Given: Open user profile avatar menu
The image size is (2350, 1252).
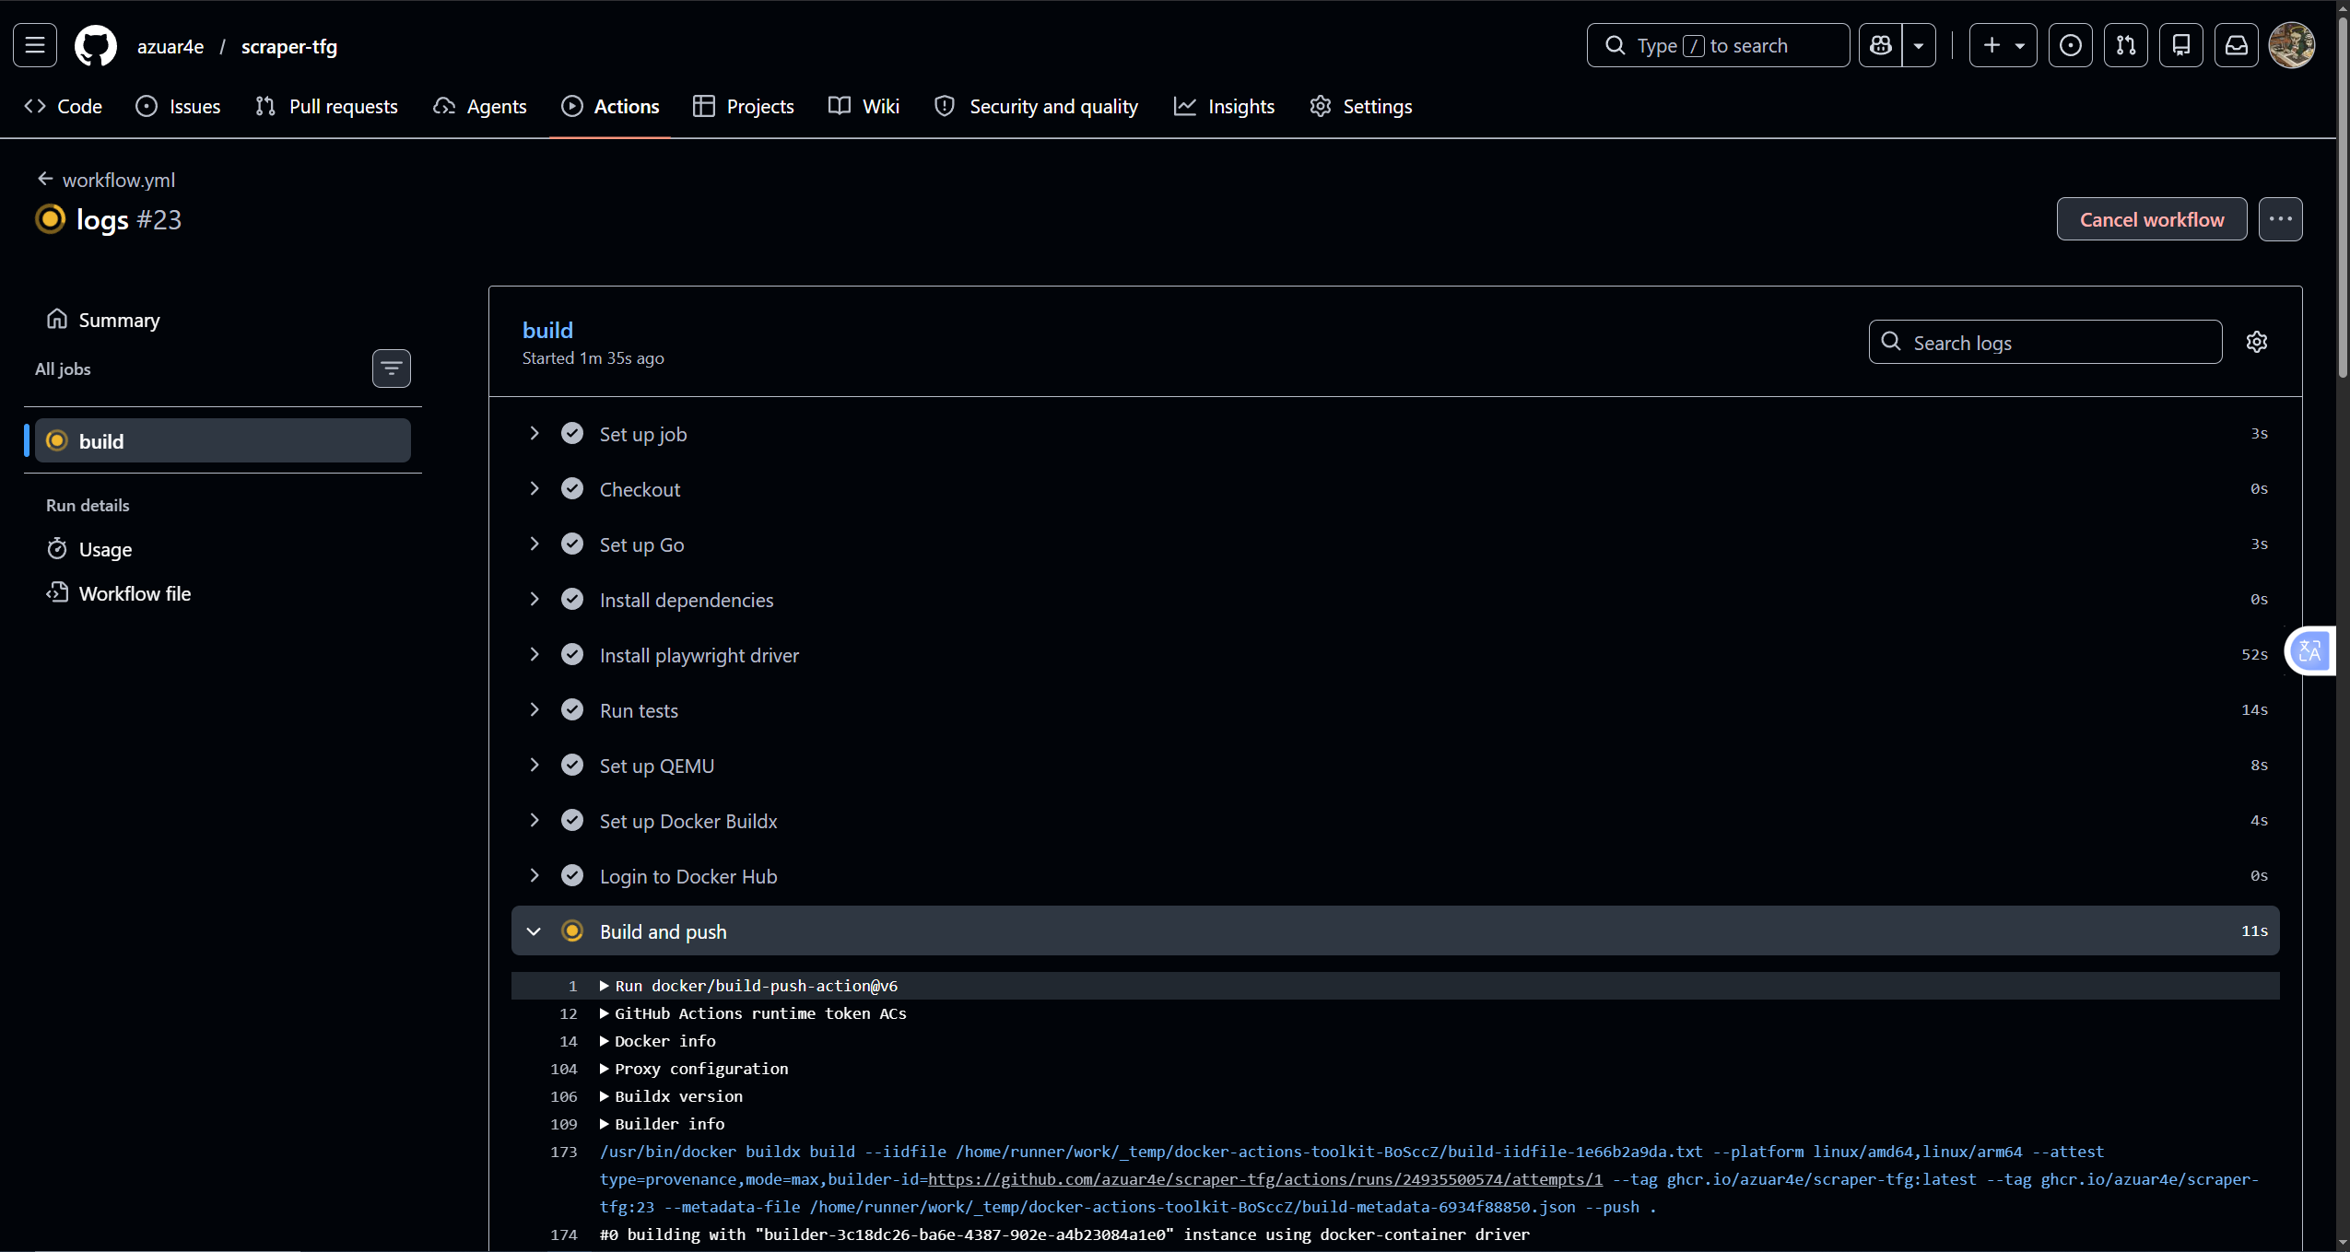Looking at the screenshot, I should tap(2292, 45).
